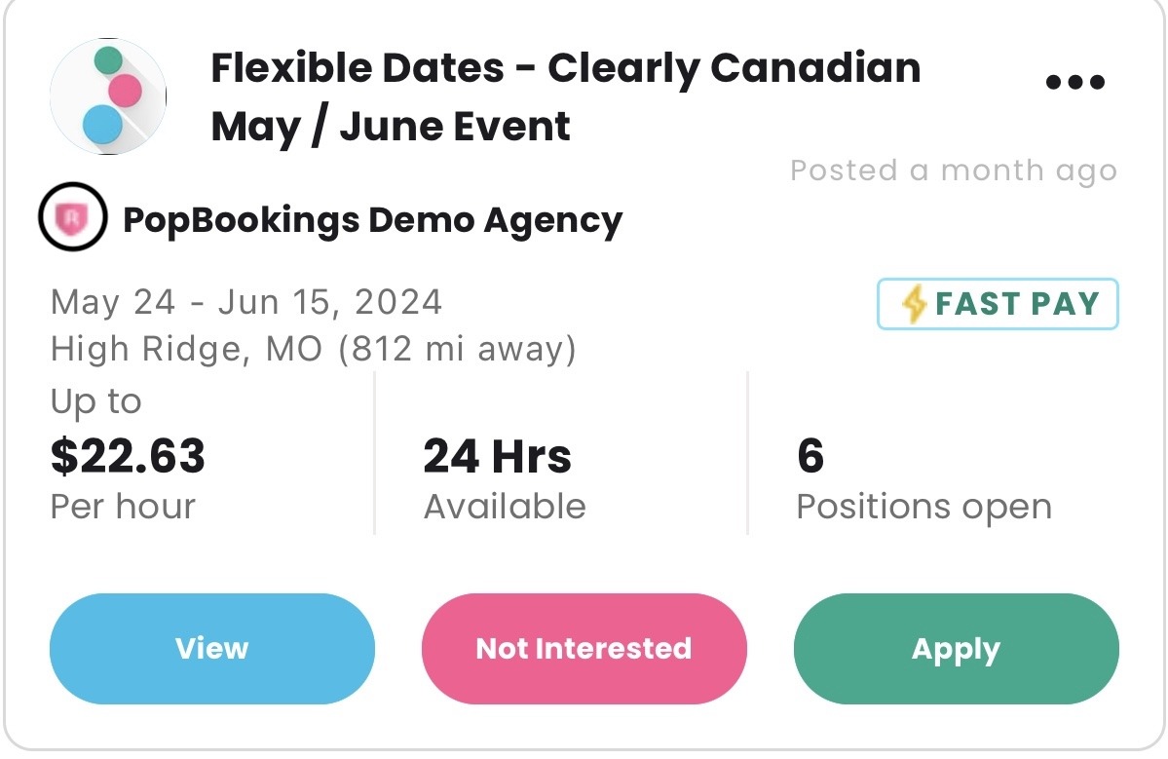
Task: Click the pink shield agency icon
Action: pos(72,216)
